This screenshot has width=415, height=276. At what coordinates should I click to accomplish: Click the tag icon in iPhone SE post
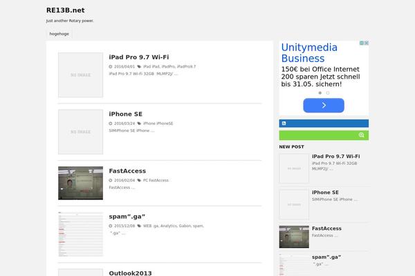point(139,124)
